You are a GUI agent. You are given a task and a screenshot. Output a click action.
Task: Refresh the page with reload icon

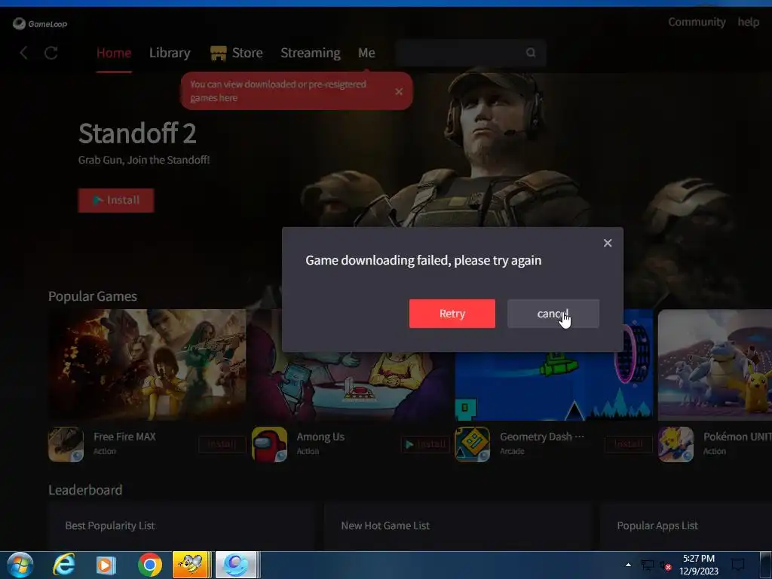coord(51,53)
